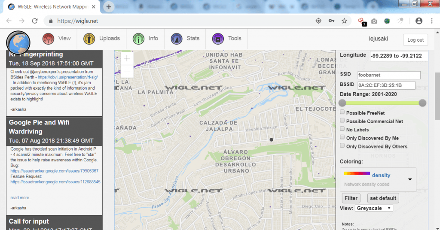This screenshot has height=230, width=440.
Task: Click the camera extension icon
Action: coord(374,21)
